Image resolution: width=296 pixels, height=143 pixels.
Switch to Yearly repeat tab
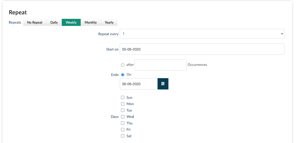point(109,22)
